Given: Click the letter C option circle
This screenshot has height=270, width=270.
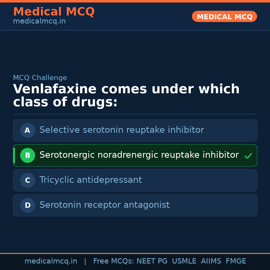Looking at the screenshot, I should pyautogui.click(x=27, y=180).
